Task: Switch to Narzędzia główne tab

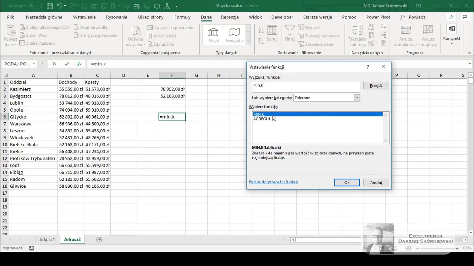Action: (44, 17)
